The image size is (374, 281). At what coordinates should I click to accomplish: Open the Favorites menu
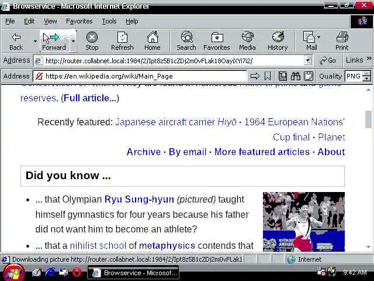click(79, 21)
